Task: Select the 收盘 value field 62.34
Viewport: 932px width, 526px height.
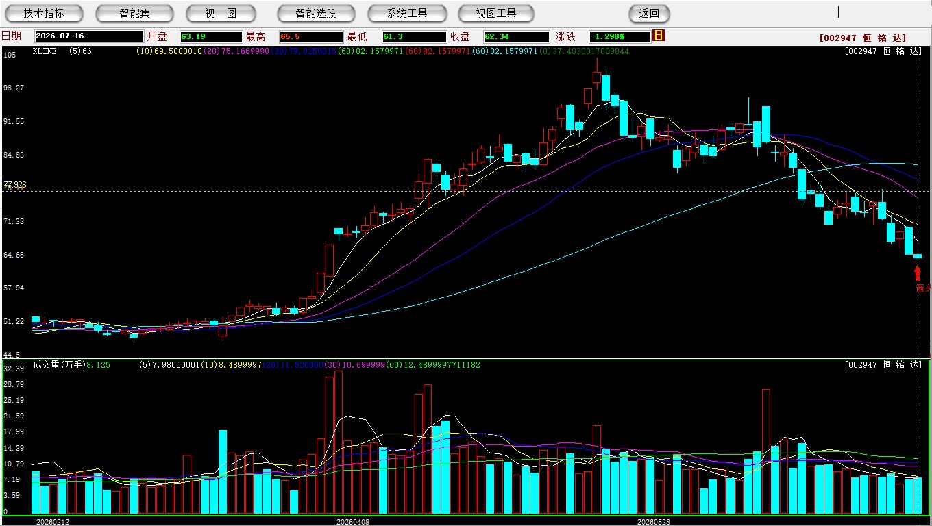Action: click(x=516, y=36)
